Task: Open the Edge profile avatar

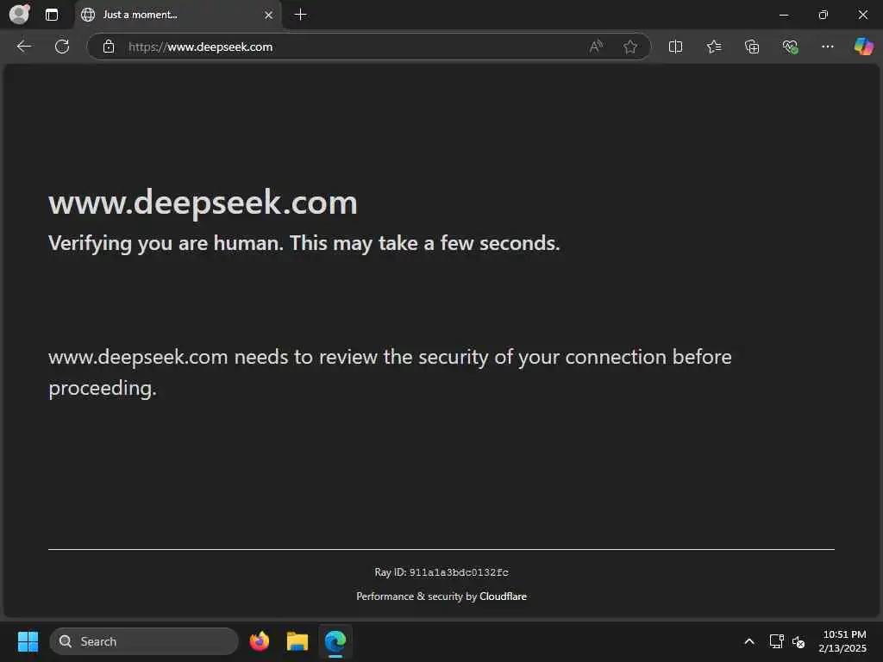Action: pos(20,14)
